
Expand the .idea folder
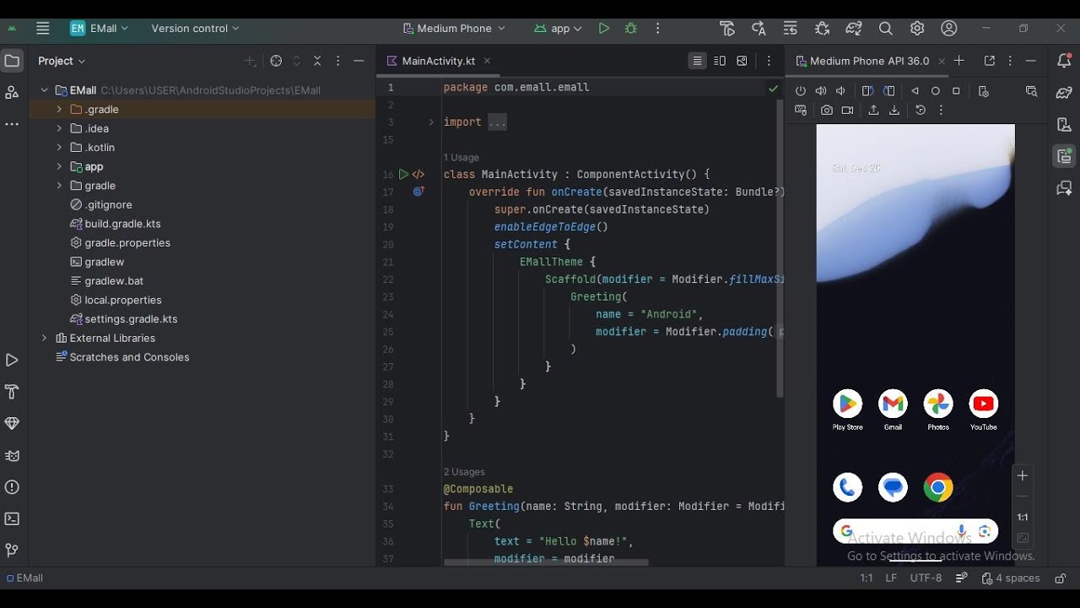pos(59,128)
